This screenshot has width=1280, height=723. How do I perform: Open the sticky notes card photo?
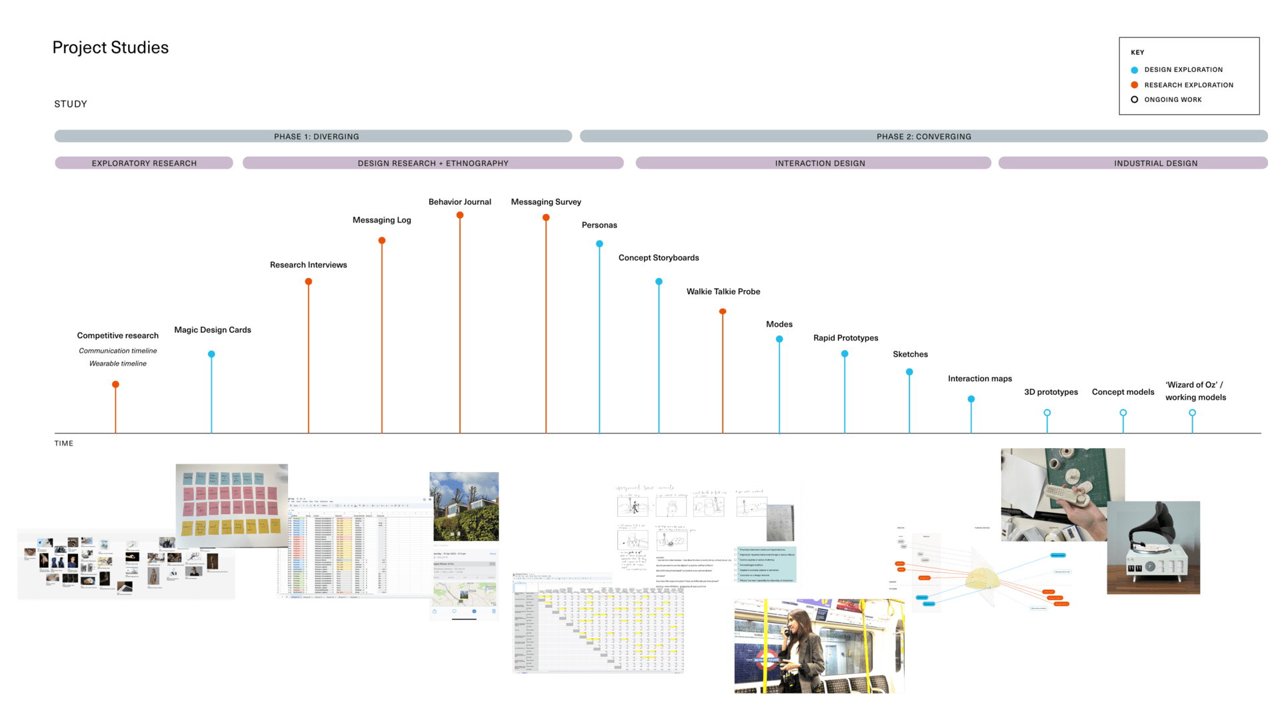coord(232,506)
